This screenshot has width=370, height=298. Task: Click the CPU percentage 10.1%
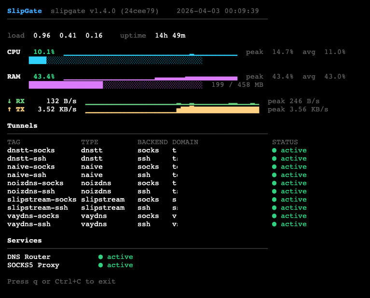click(44, 52)
